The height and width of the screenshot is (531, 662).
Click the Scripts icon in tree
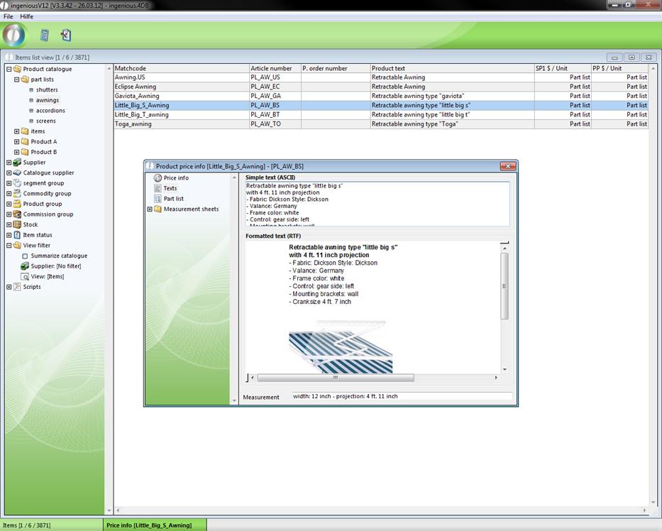(17, 287)
